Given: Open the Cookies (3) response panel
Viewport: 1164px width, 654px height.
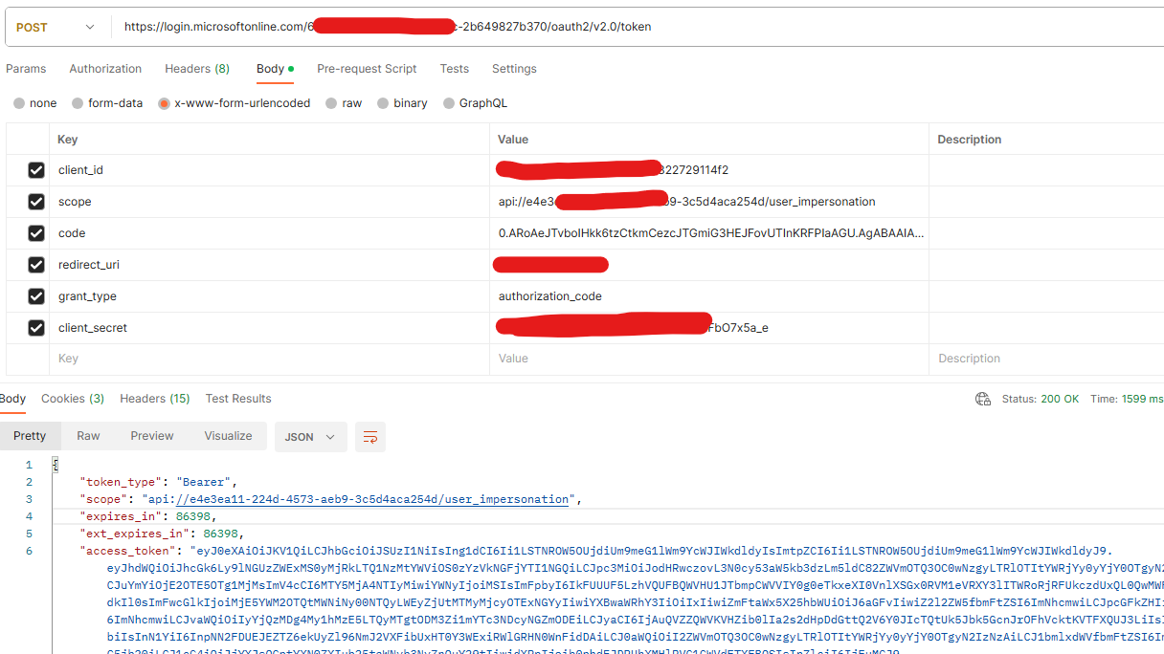Looking at the screenshot, I should click(73, 399).
